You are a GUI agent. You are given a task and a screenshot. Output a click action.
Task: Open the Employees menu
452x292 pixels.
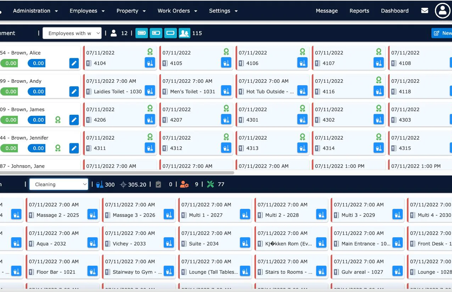(87, 11)
